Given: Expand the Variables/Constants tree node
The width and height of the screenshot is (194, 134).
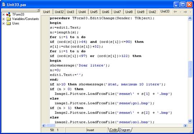Looking at the screenshot, I should pos(4,19).
